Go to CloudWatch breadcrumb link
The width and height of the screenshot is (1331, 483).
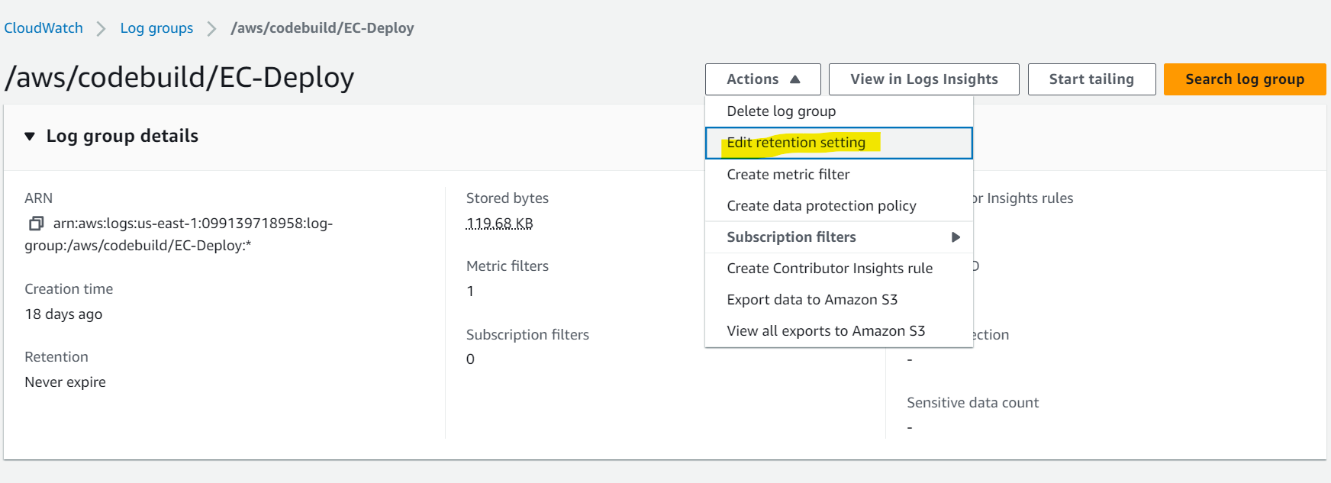coord(44,28)
